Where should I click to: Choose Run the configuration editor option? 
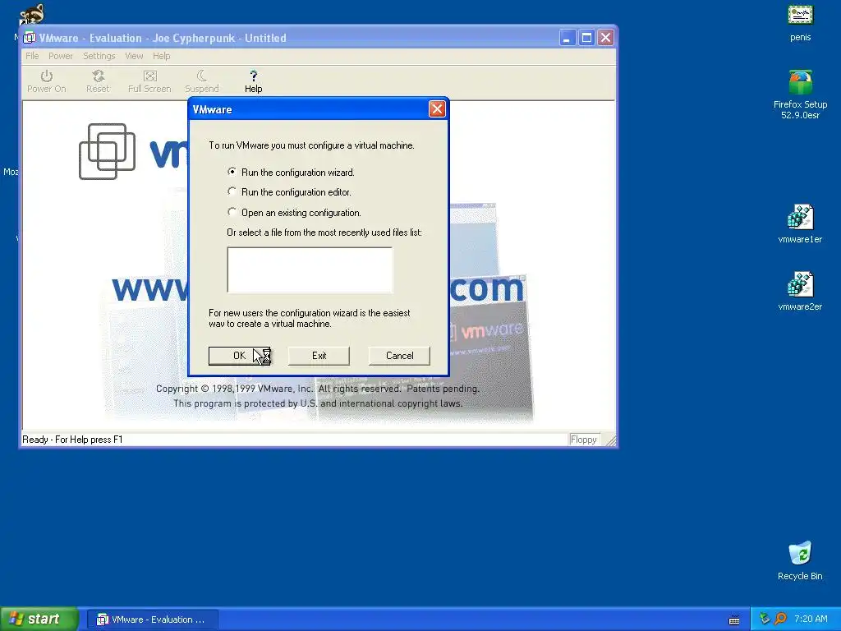(290, 192)
